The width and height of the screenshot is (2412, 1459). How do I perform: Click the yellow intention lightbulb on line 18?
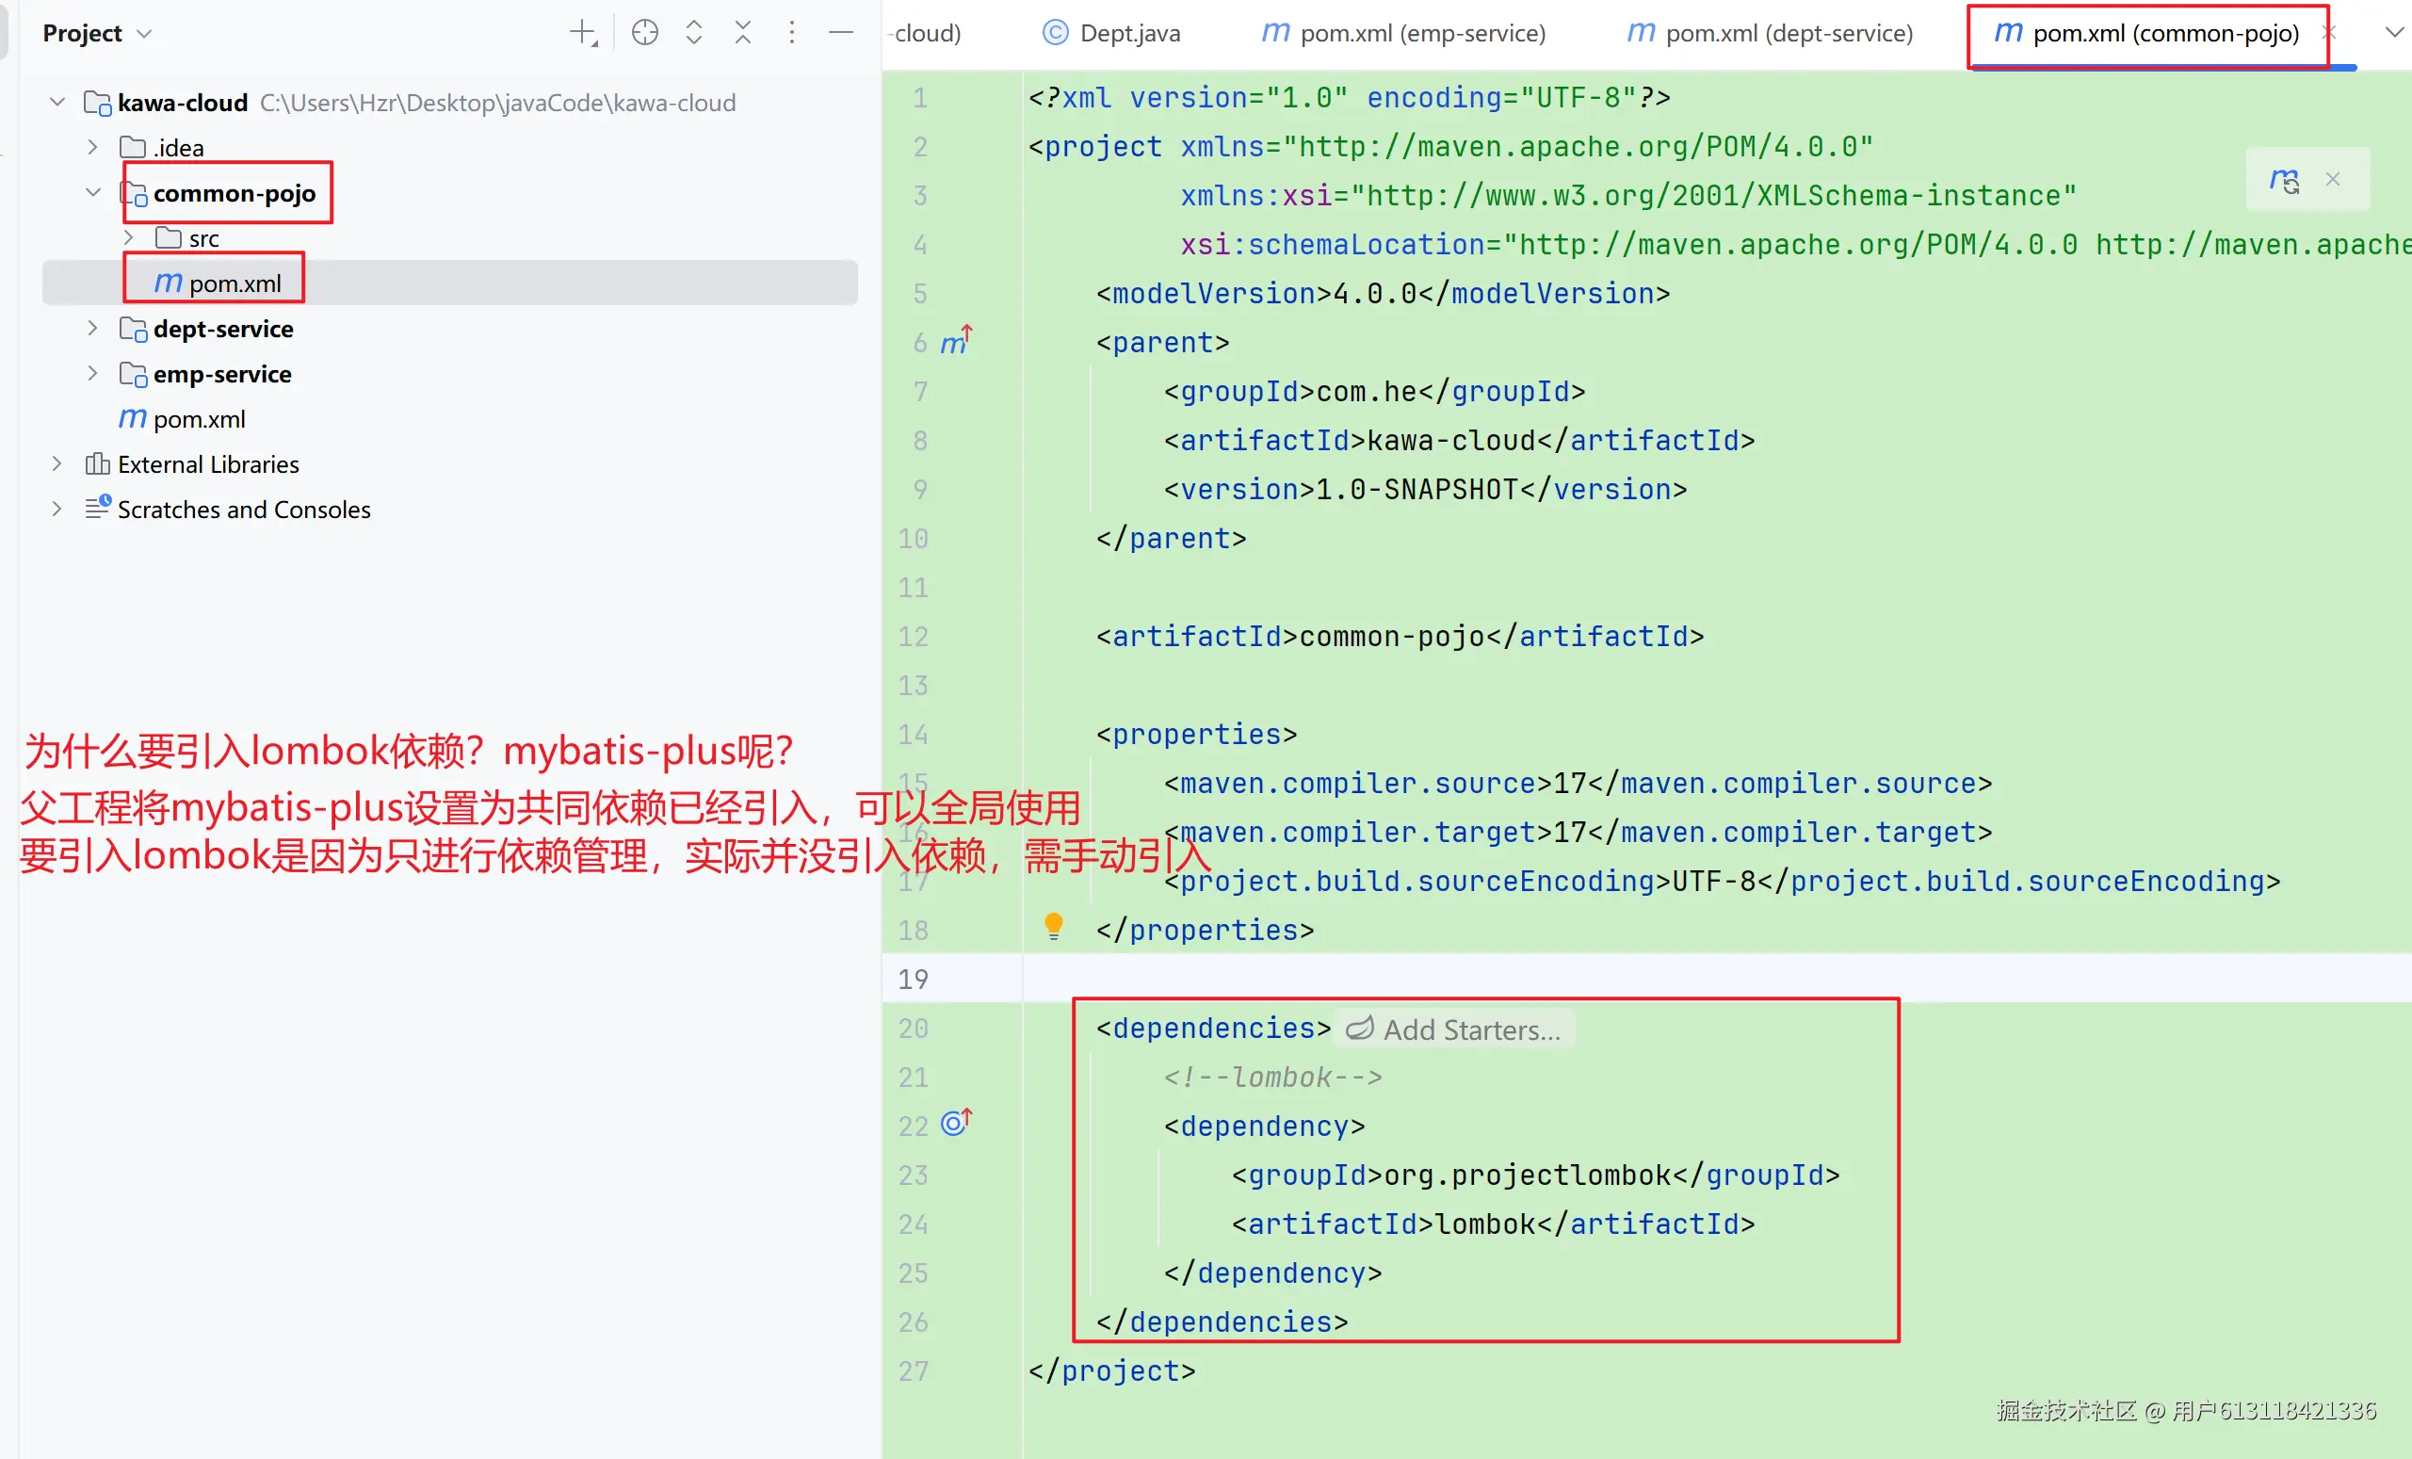coord(1053,925)
